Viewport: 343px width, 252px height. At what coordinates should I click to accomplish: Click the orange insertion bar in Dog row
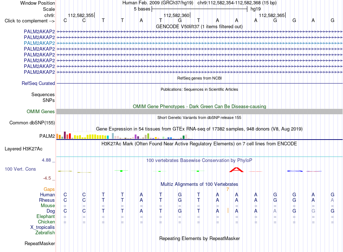(228, 210)
